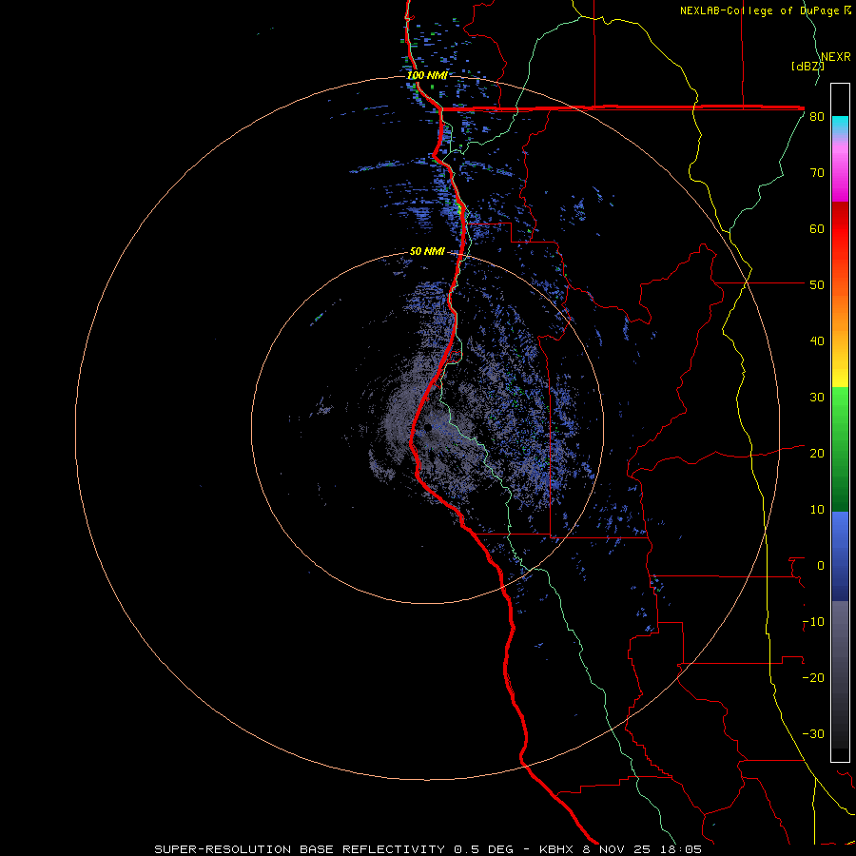
Task: Click the "100 NMI" range ring label
Action: click(x=427, y=75)
